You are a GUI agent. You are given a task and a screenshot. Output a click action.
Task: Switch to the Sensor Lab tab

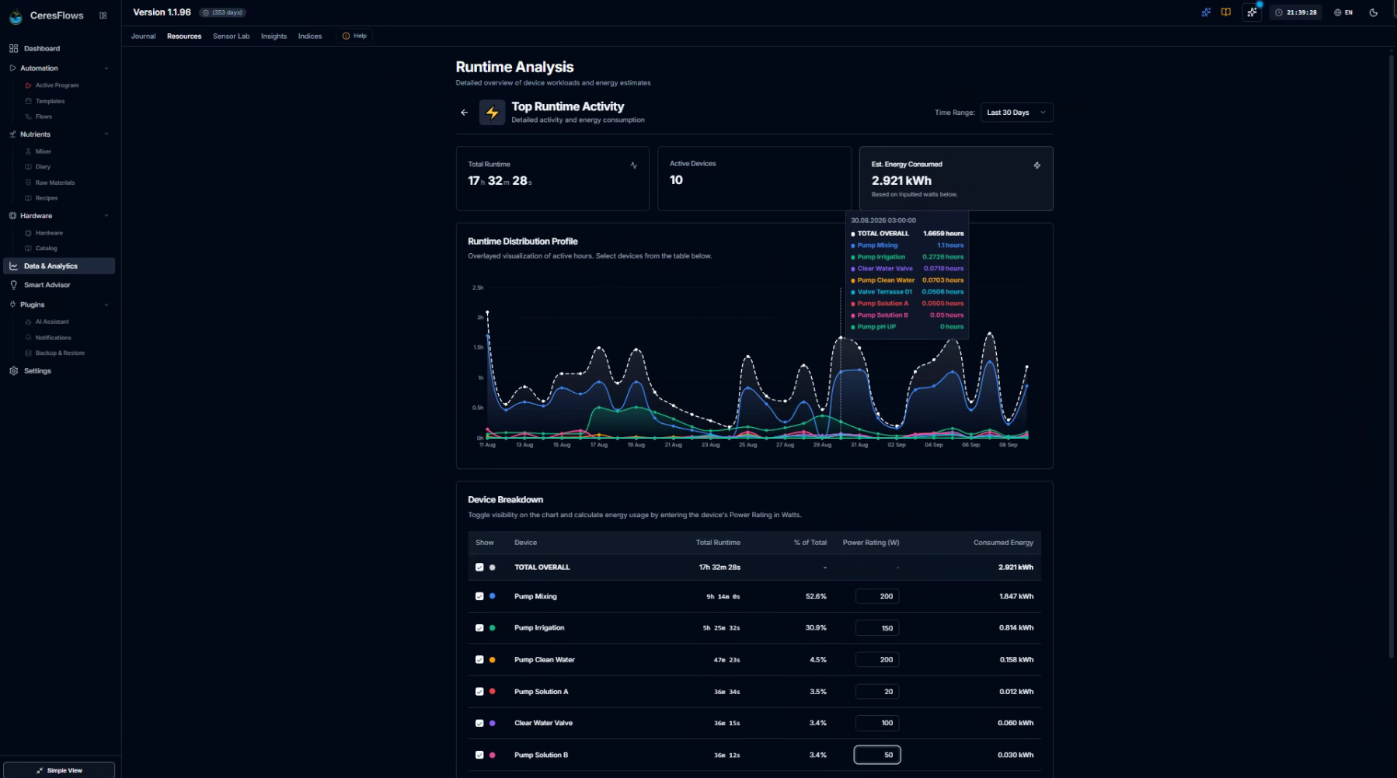coord(232,36)
